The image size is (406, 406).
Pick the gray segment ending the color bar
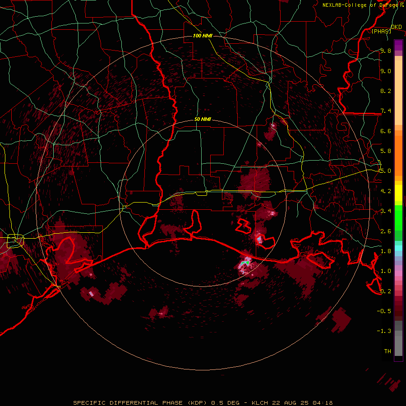pyautogui.click(x=398, y=344)
